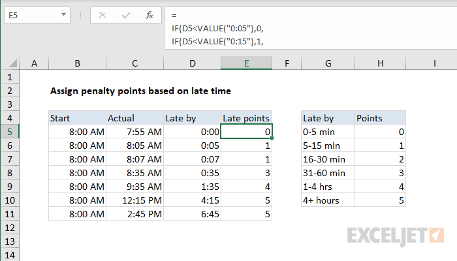Select 'Late by' header in column G
Screen dimensions: 457x261
coord(328,118)
